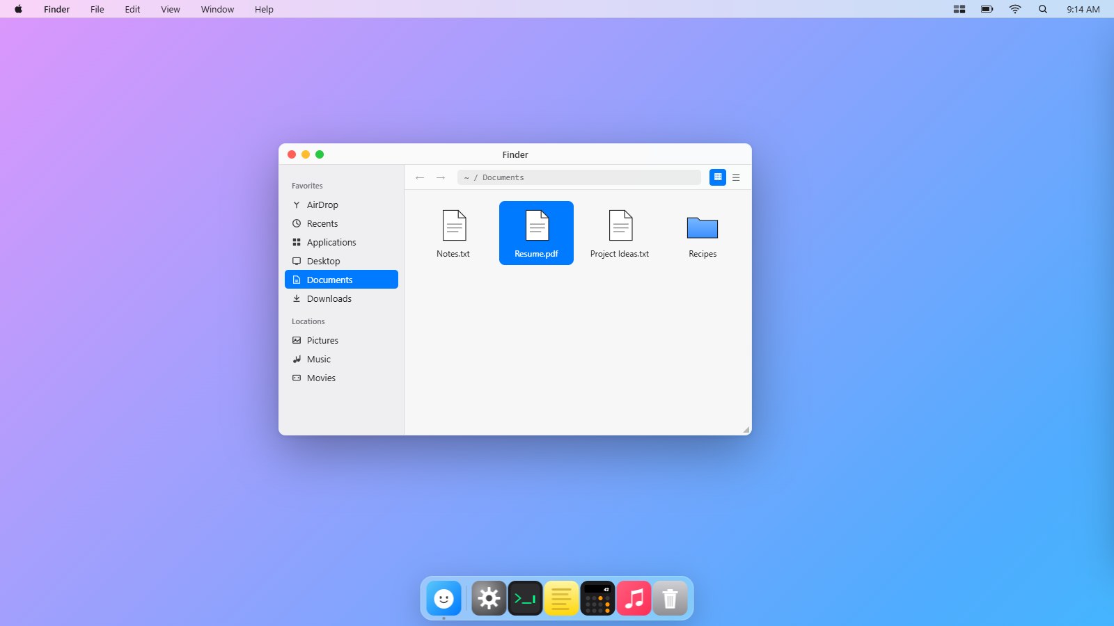Open Pictures in the sidebar
This screenshot has height=626, width=1114.
coord(341,340)
